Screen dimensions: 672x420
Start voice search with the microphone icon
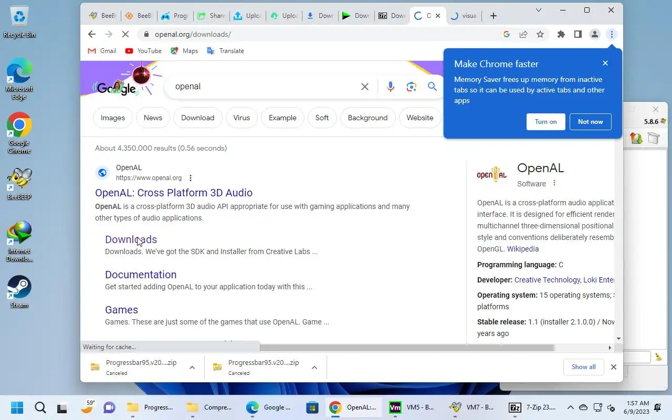tap(390, 87)
